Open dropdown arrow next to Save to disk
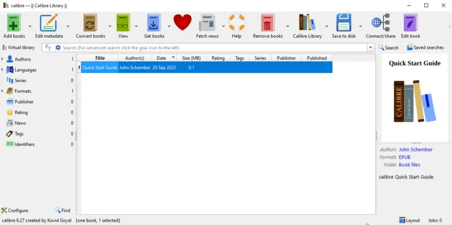 point(360,26)
